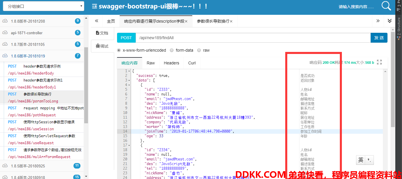Click the cloud icon beside api-1871-controller
The image size is (402, 179).
click(5, 33)
